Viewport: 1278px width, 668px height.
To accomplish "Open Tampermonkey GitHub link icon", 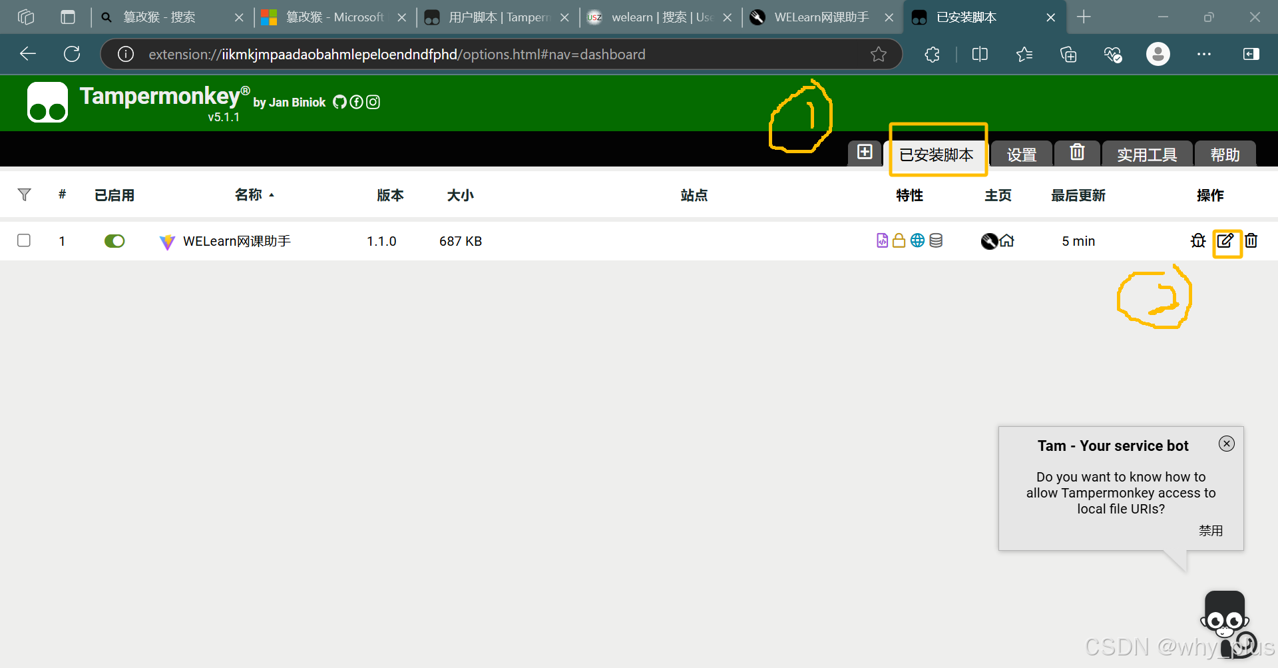I will click(x=339, y=102).
